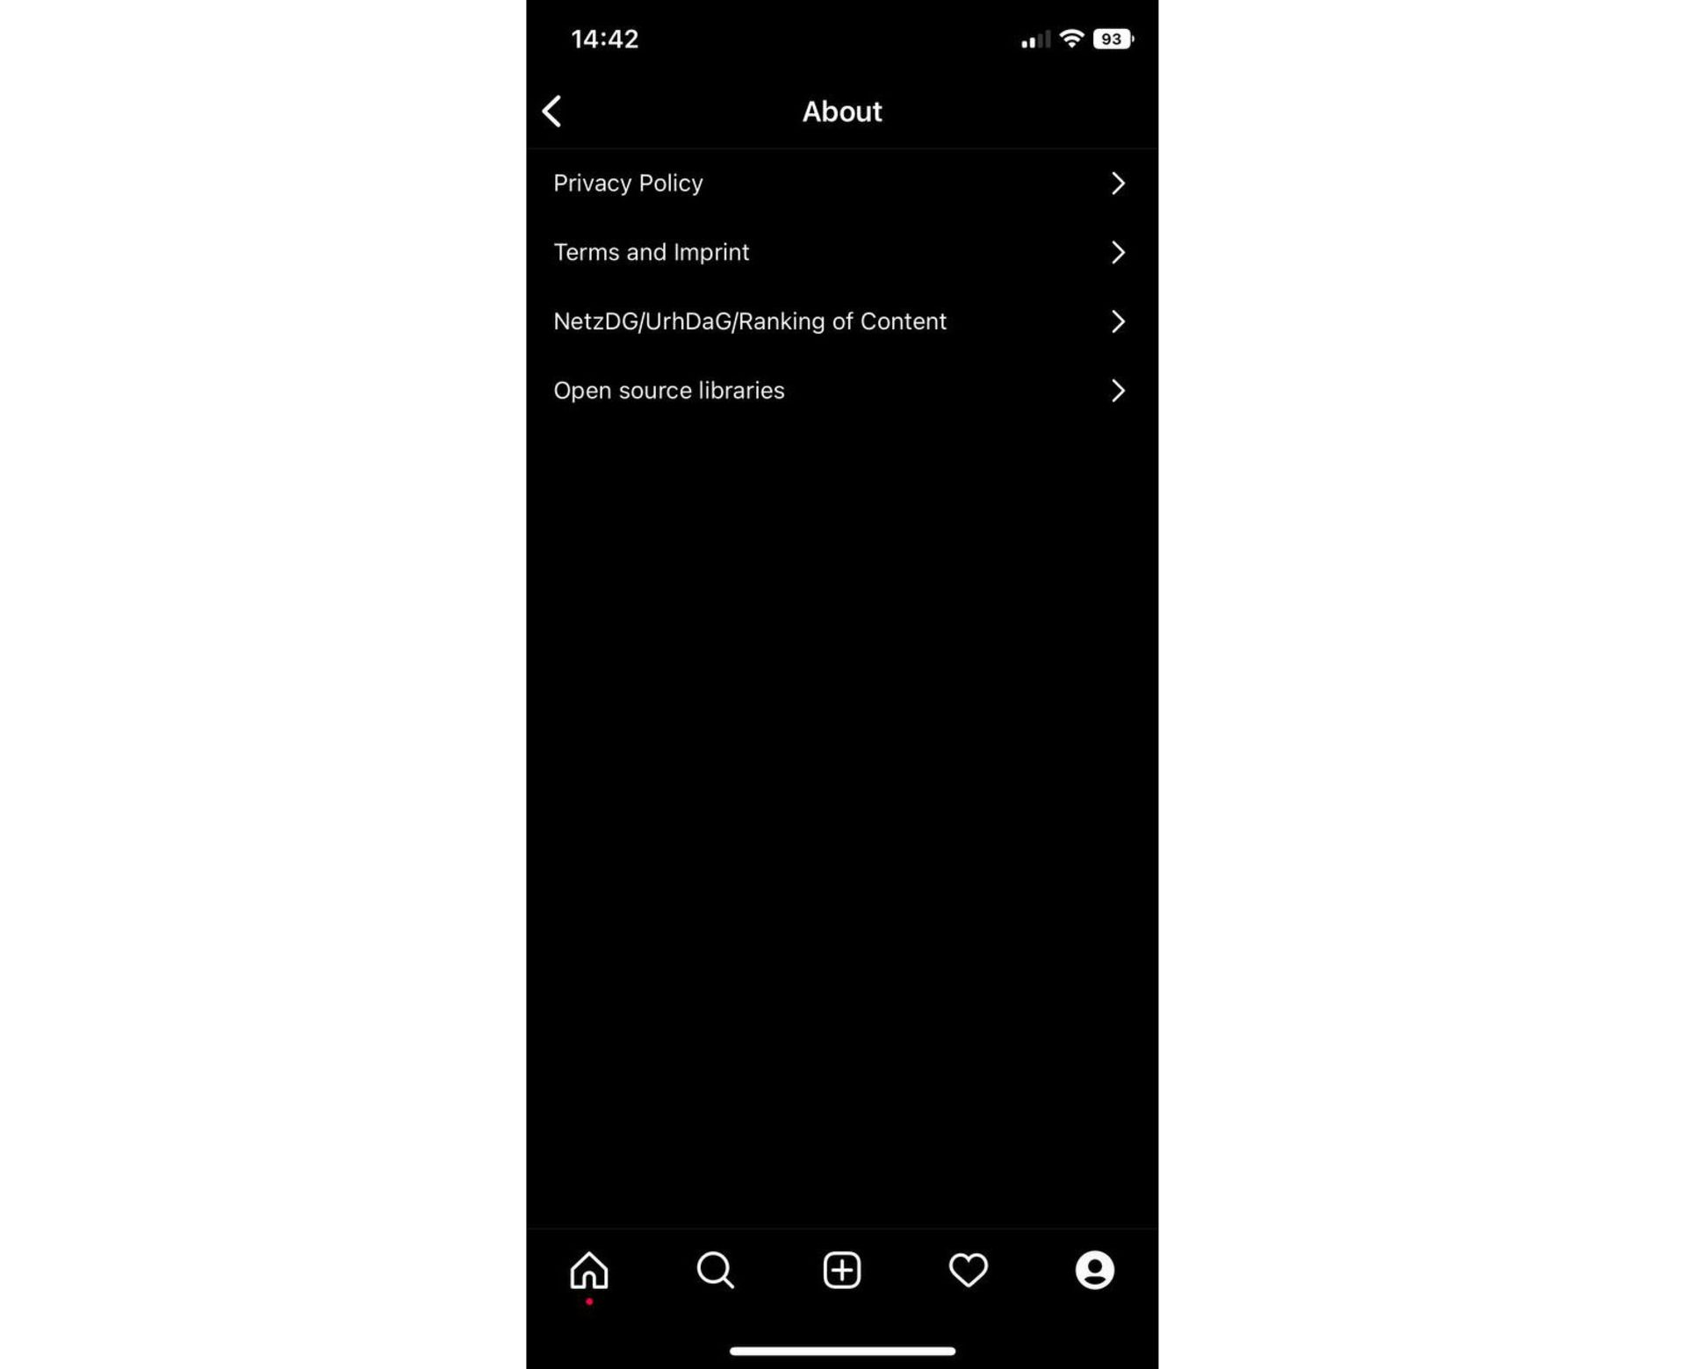
Task: Tap the Profile/Account icon in navigation bar
Action: [x=1095, y=1270]
